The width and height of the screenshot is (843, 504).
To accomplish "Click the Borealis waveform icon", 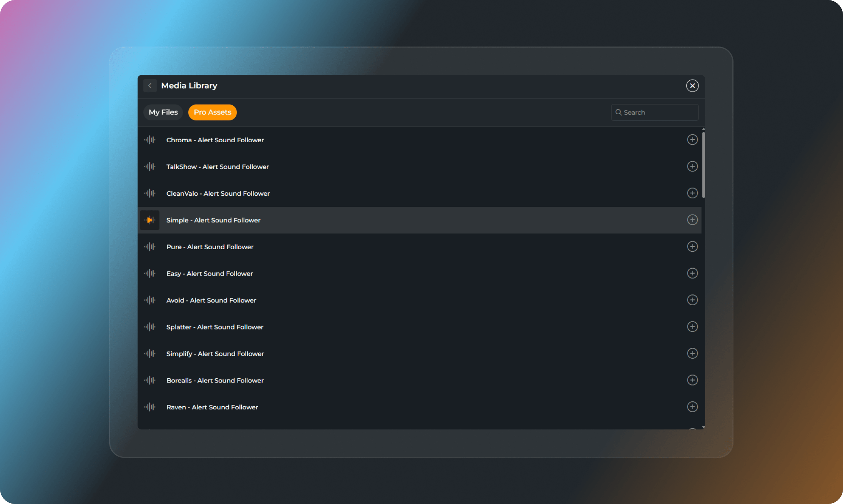I will click(x=149, y=380).
